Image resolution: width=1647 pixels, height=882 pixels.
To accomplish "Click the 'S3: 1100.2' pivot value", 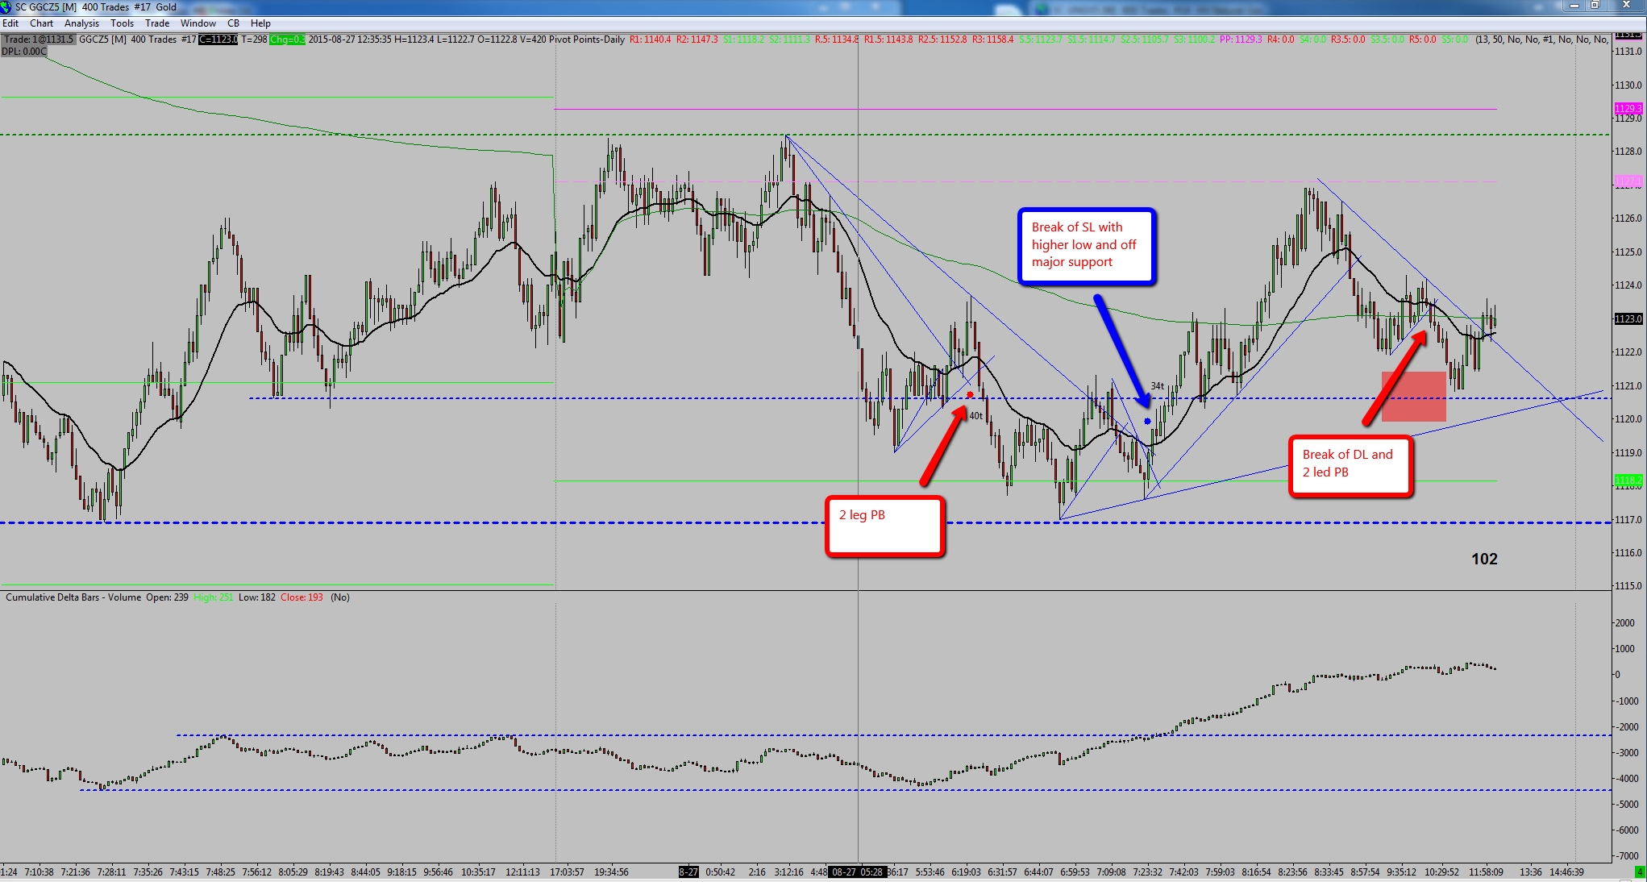I will (1194, 40).
